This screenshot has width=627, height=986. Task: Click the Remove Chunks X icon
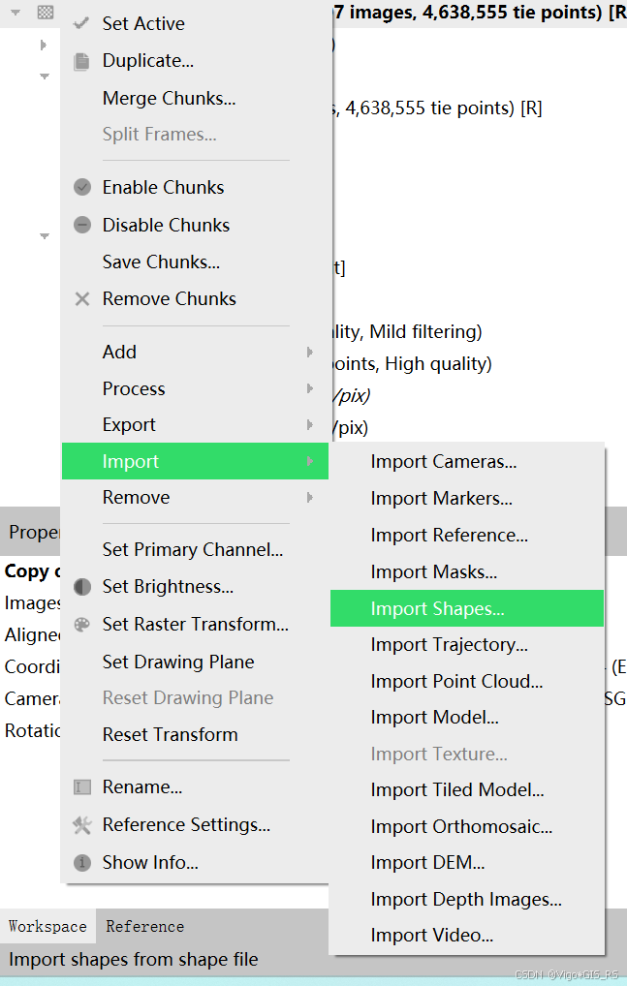[82, 299]
